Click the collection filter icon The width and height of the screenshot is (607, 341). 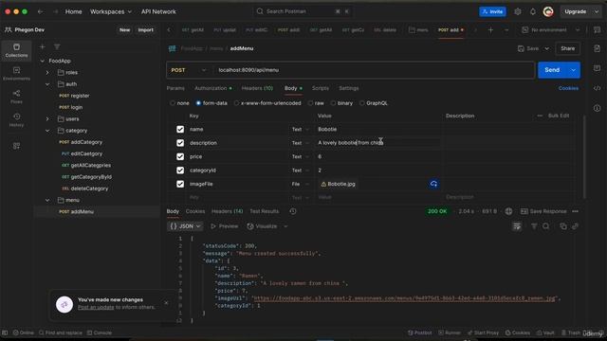(x=57, y=46)
